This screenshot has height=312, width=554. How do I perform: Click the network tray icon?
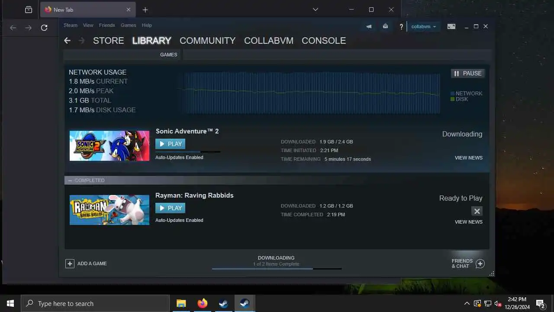488,303
